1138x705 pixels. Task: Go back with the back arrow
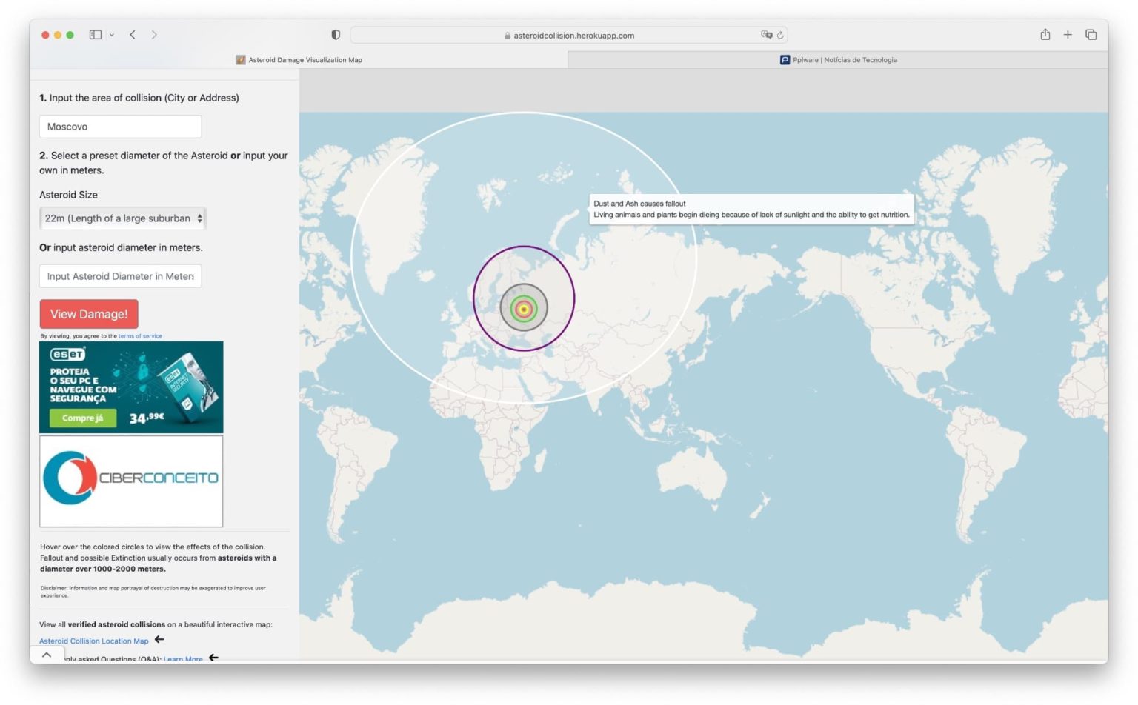click(133, 35)
